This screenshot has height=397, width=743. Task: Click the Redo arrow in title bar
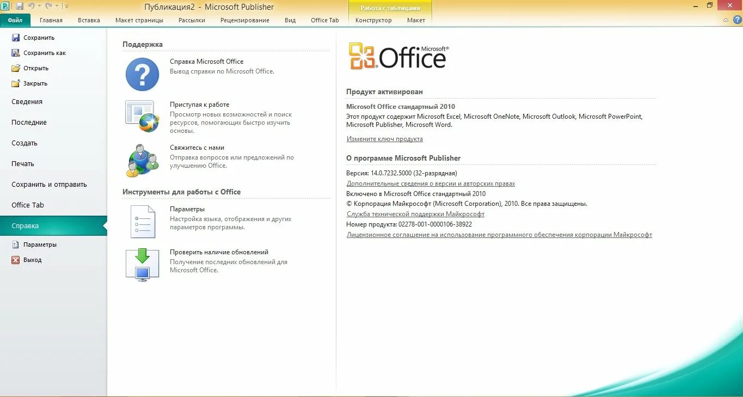48,6
